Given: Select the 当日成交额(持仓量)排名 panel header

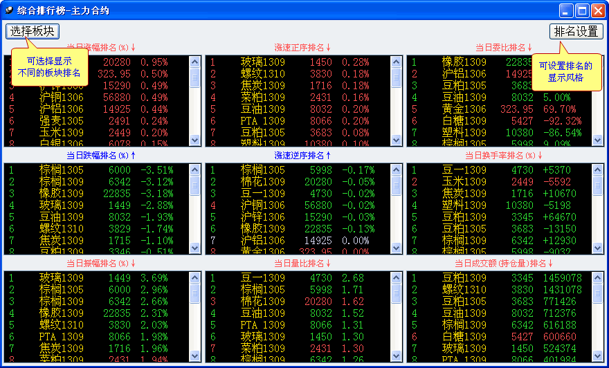Looking at the screenshot, I should [504, 264].
